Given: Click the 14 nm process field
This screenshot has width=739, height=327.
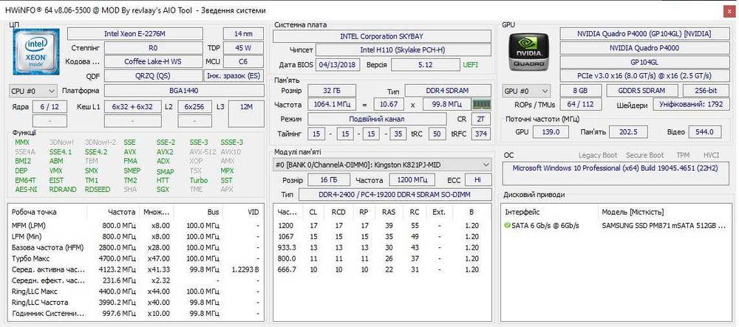Looking at the screenshot, I should 243,34.
